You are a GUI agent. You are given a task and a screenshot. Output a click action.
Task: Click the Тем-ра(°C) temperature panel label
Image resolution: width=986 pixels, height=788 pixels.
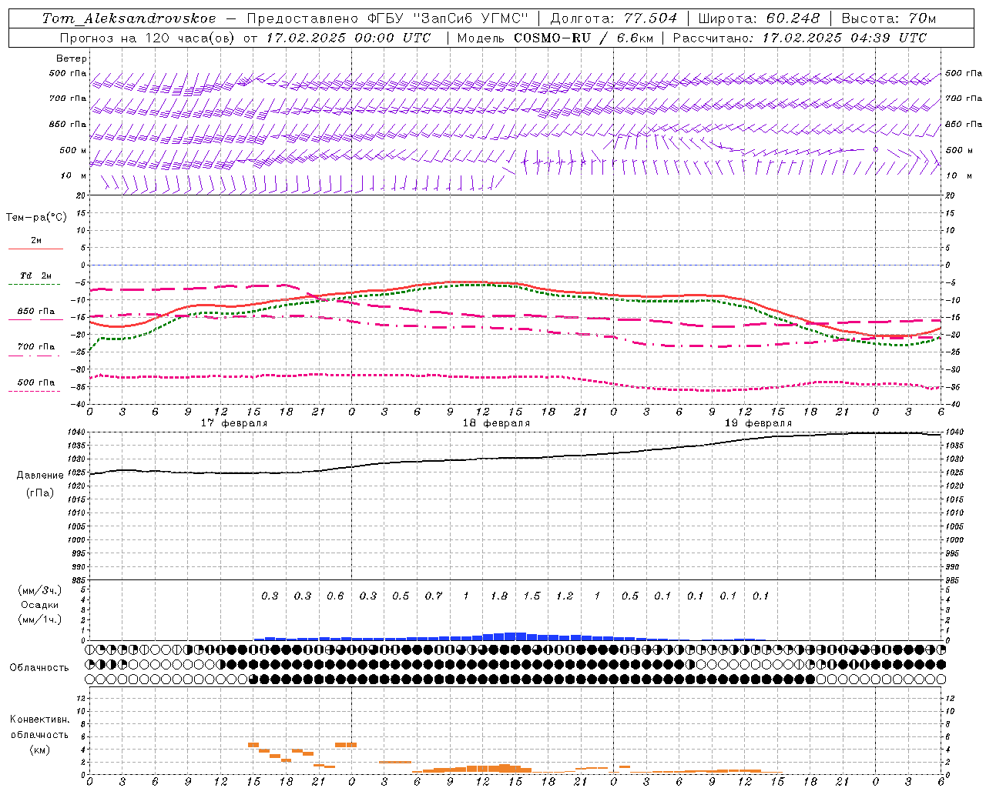(x=36, y=218)
